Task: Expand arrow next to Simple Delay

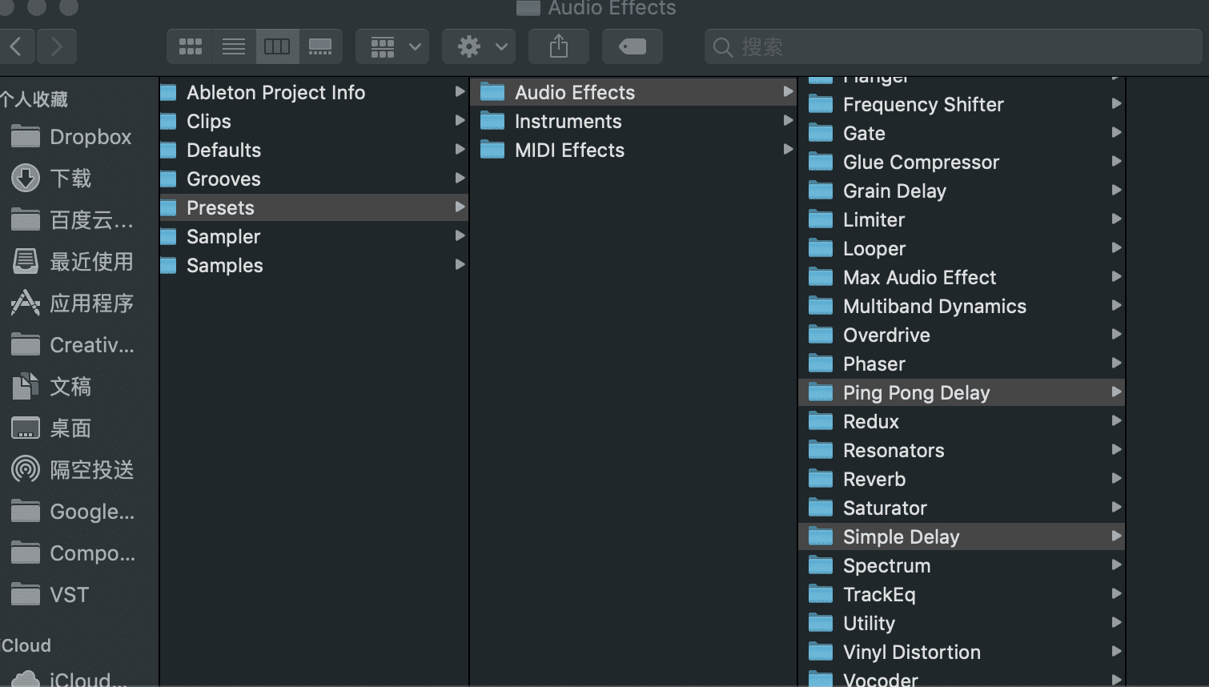Action: point(1116,536)
